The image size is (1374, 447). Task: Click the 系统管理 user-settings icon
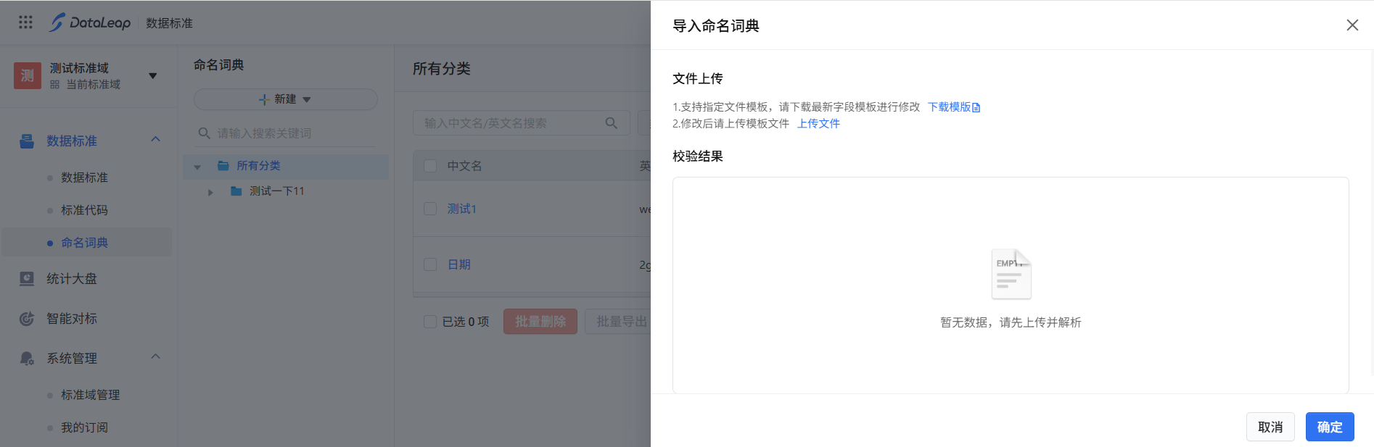click(27, 359)
